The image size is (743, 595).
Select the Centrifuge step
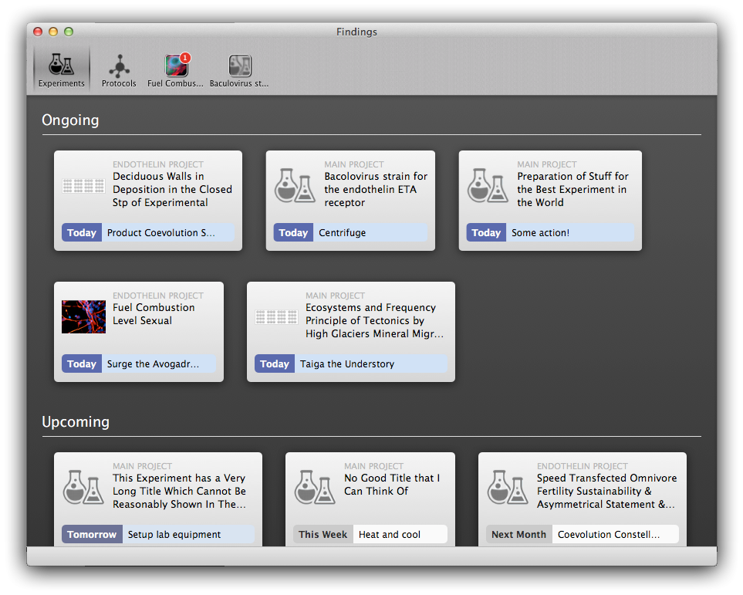pos(370,232)
